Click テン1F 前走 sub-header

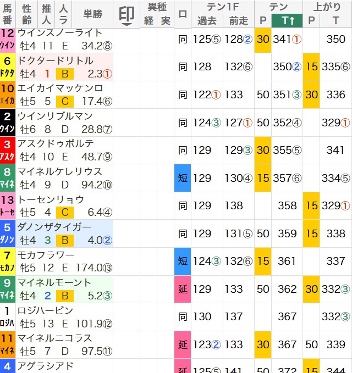pyautogui.click(x=239, y=21)
